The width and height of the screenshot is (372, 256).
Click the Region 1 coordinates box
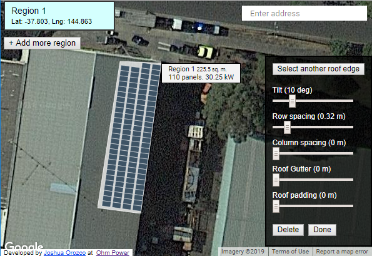(x=59, y=16)
